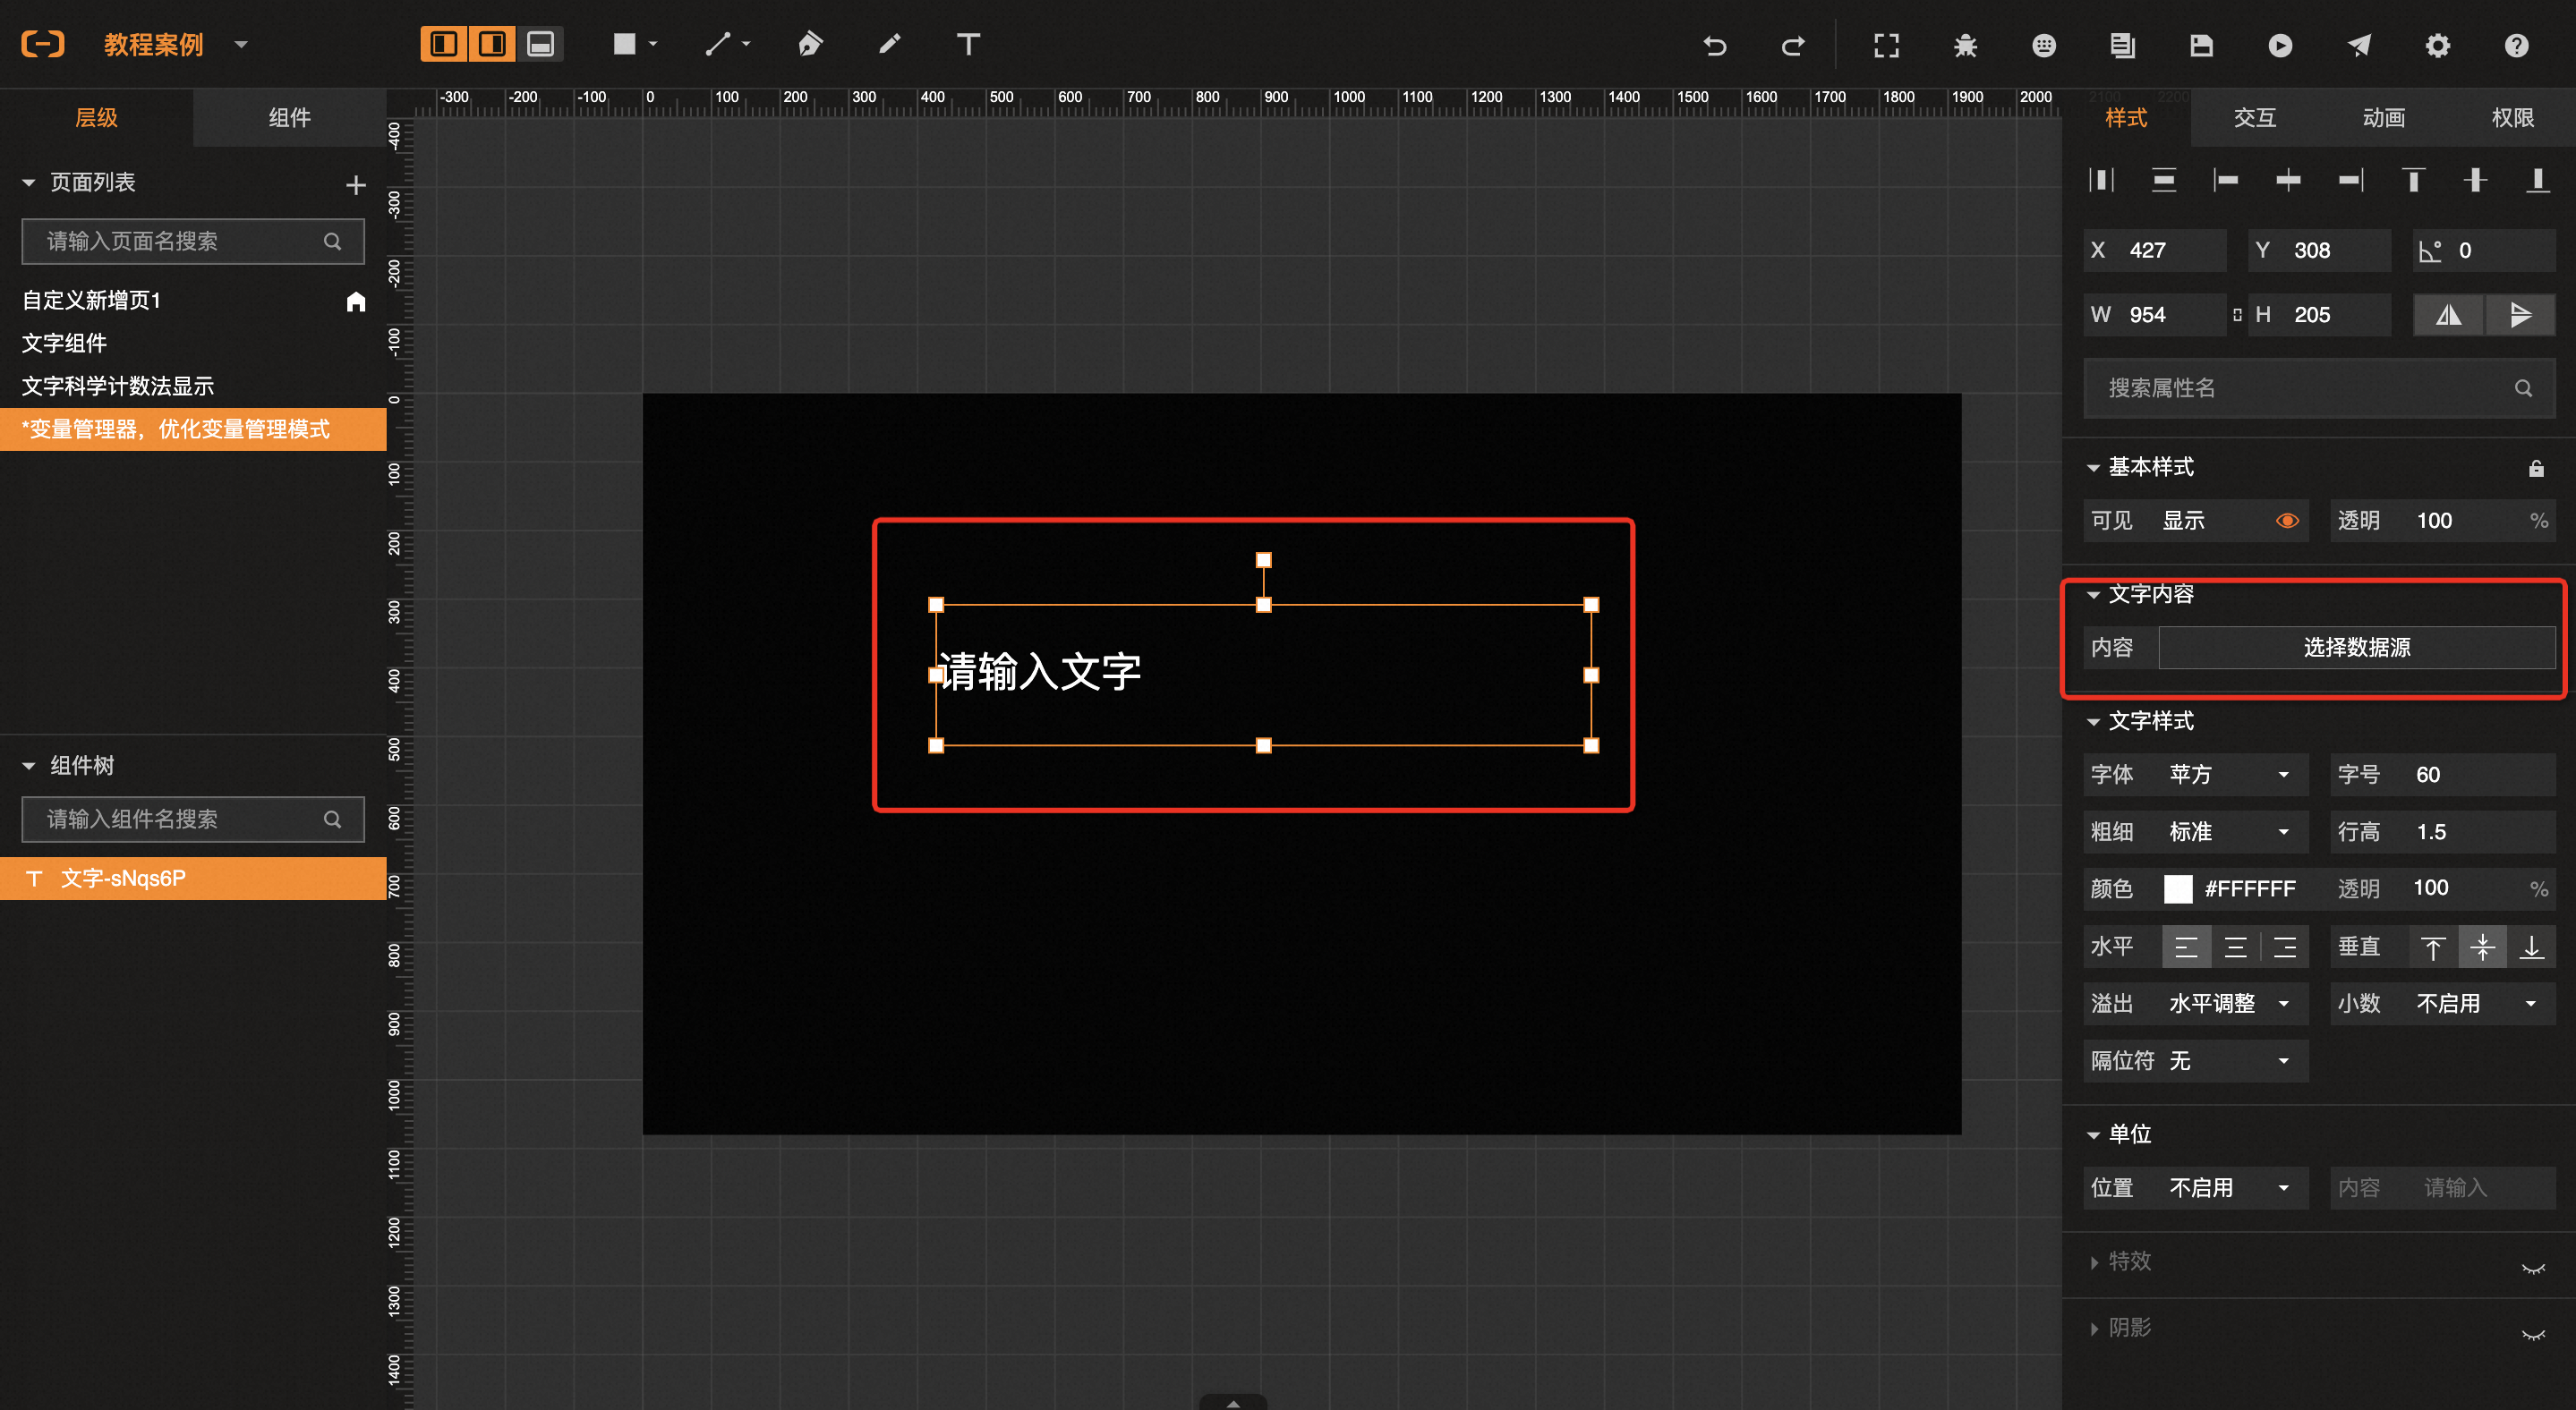This screenshot has width=2576, height=1410.
Task: Click the undo arrow icon
Action: (1714, 45)
